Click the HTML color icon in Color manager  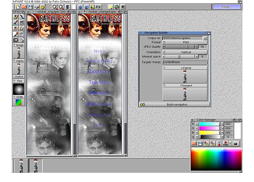tap(225, 144)
